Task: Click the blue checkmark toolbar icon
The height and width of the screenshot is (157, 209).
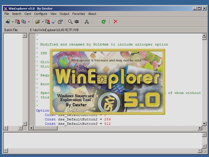Action: [54, 22]
